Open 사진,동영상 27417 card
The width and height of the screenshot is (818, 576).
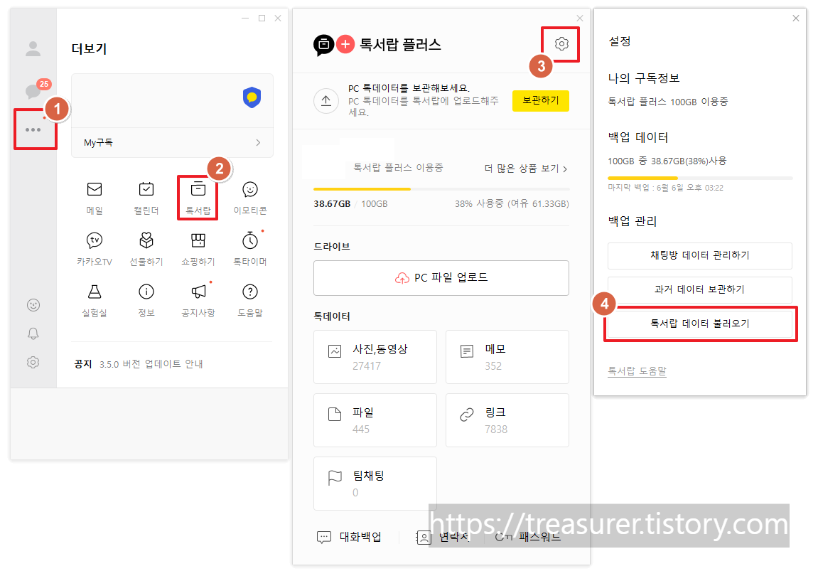[x=375, y=357]
